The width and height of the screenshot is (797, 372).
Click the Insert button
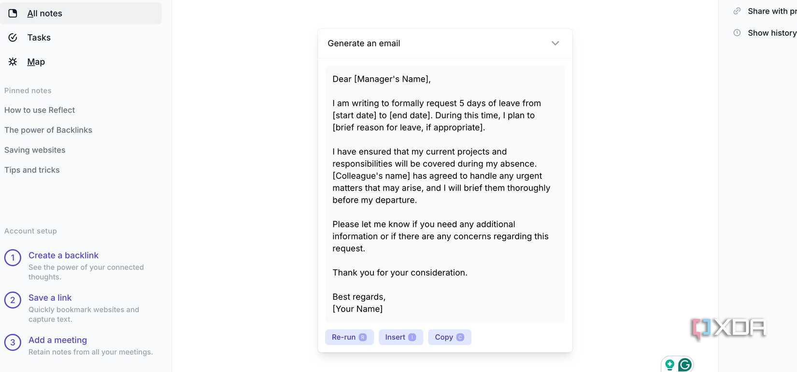[400, 337]
